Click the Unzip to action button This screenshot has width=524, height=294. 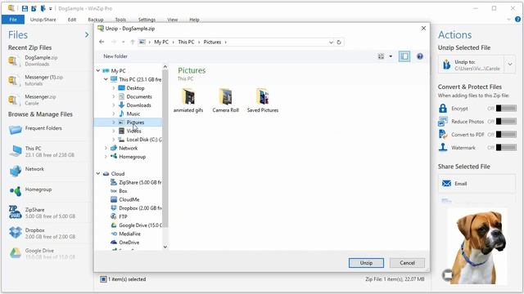pos(472,65)
